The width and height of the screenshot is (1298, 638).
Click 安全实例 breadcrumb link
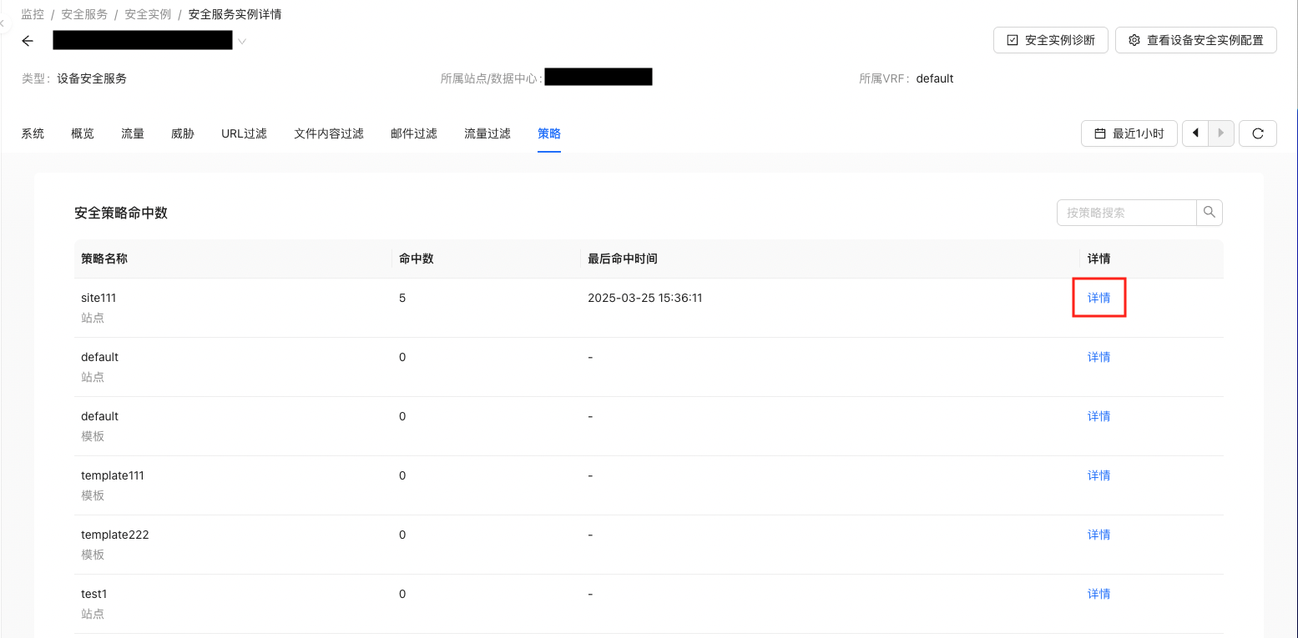(148, 14)
